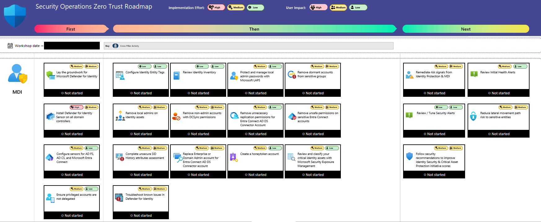Click 'Remove local admins on identity assets' text
541x222 pixels.
point(142,115)
